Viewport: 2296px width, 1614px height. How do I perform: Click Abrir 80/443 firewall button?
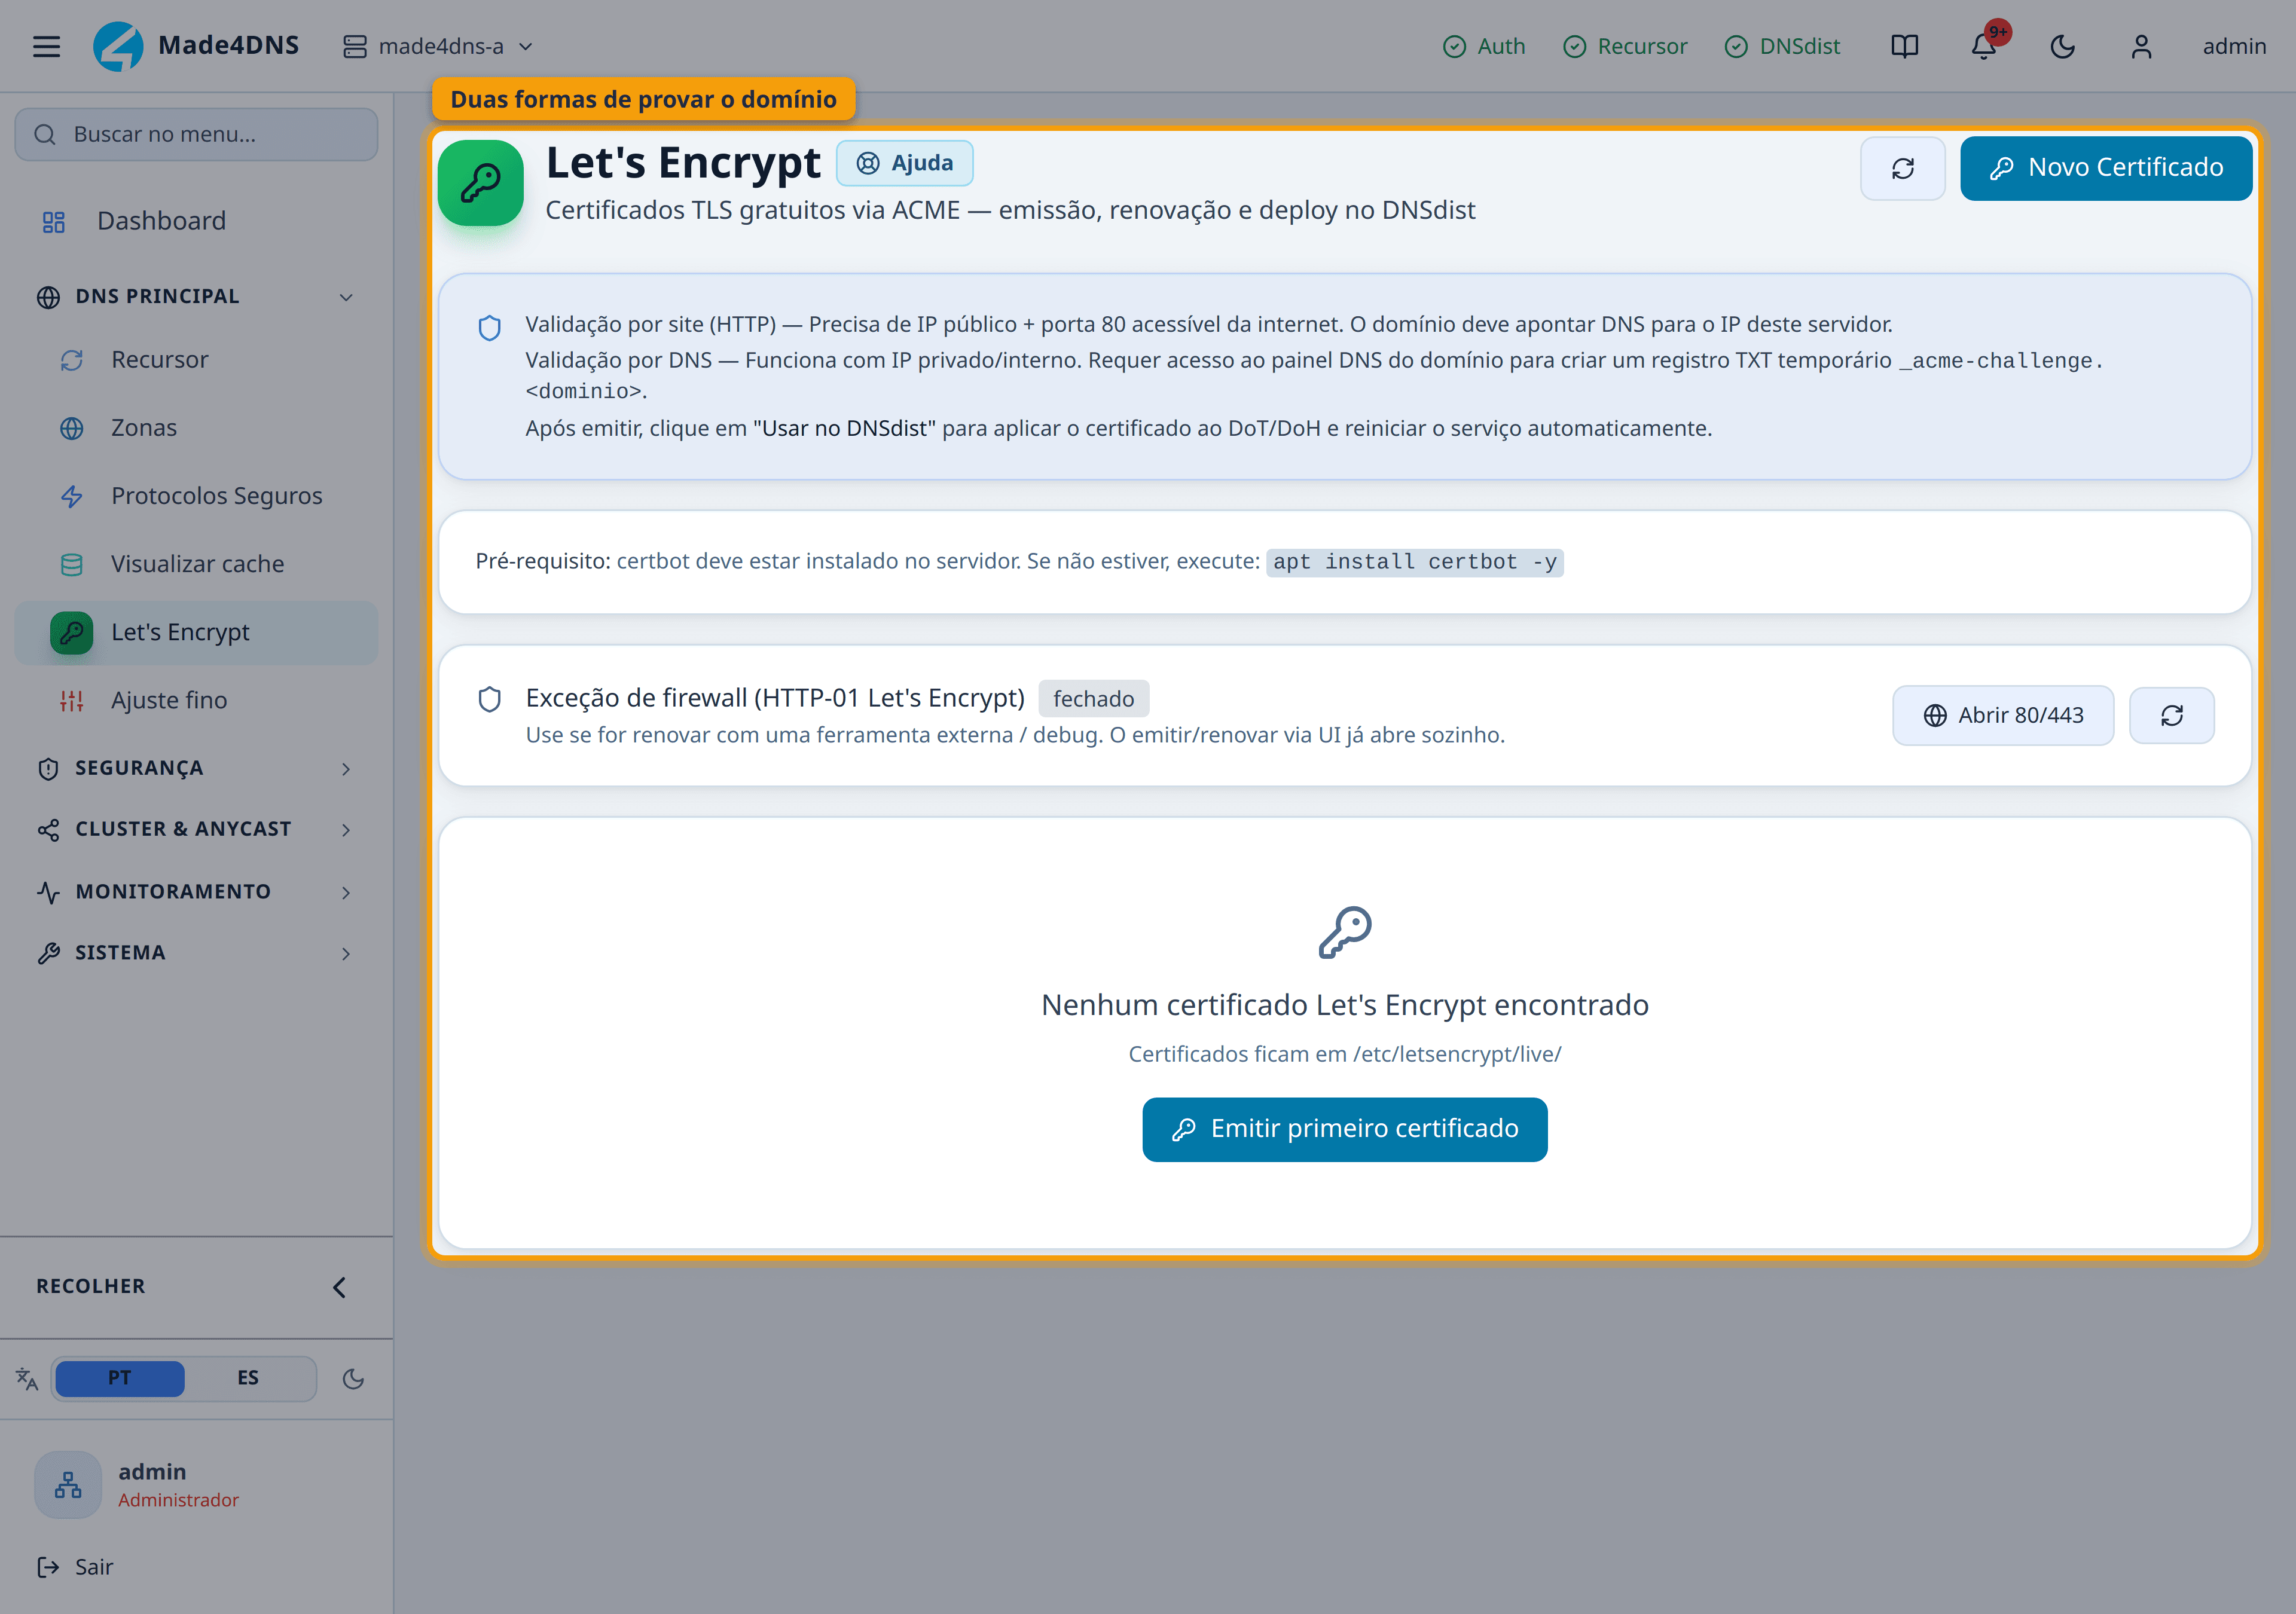tap(2003, 715)
